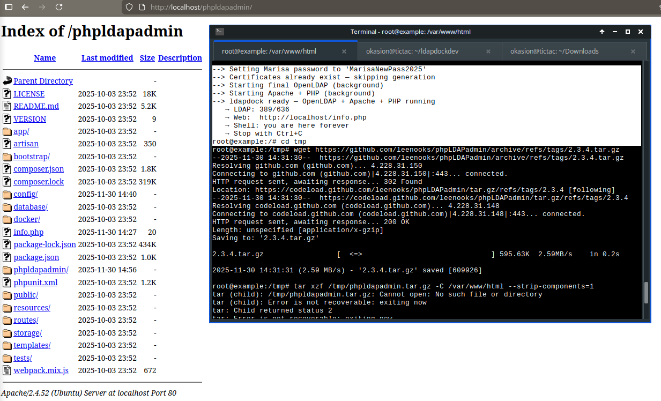Click the Parent Directory back-arrow icon
The image size is (661, 401).
[7, 81]
